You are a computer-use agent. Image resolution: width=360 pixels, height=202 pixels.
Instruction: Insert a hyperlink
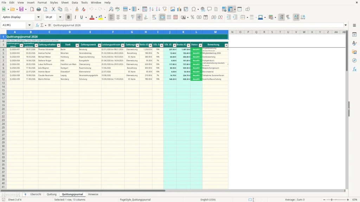click(x=203, y=9)
